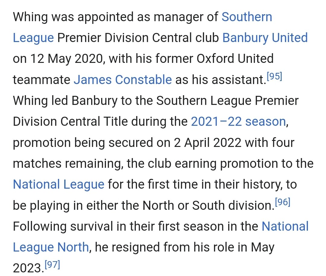Click the words 'South division'
Screen dimensions: 326x276
pos(232,206)
